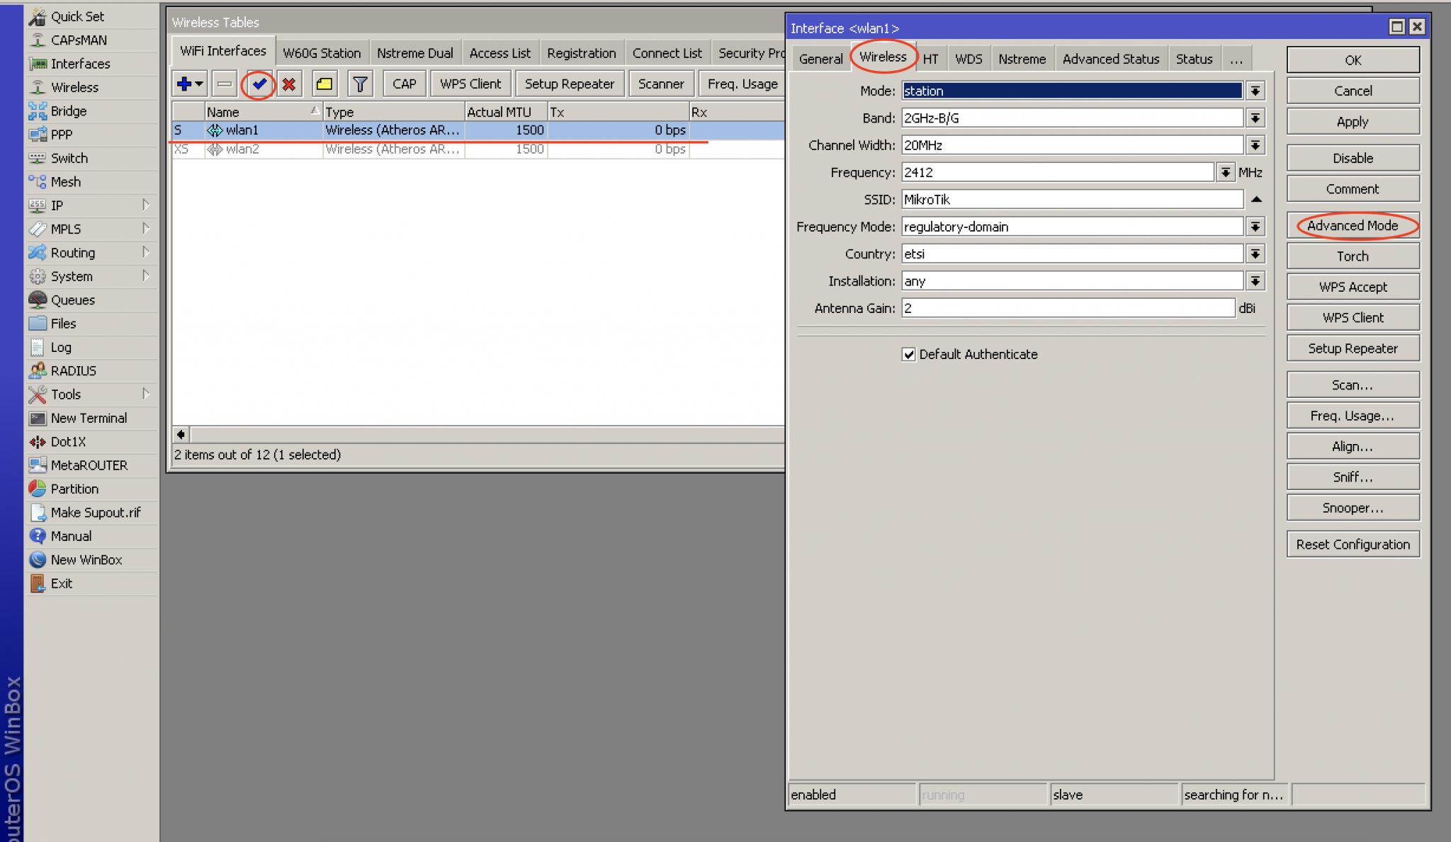Screen dimensions: 1451x842
Task: Toggle the Default Authenticate checkbox
Action: point(909,354)
